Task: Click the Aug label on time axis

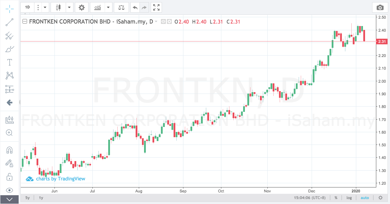Action: coord(138,191)
